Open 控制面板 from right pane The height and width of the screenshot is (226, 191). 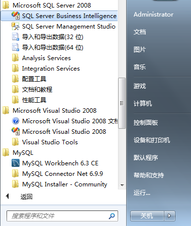pyautogui.click(x=146, y=123)
